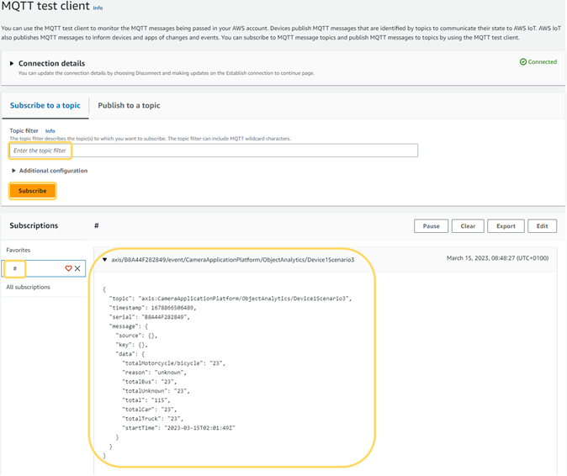567x476 pixels.
Task: Click the "message": { line
Action: [129, 326]
